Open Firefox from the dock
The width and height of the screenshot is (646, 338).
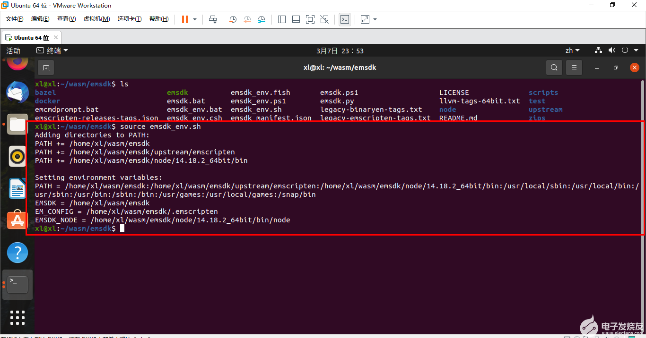point(17,63)
